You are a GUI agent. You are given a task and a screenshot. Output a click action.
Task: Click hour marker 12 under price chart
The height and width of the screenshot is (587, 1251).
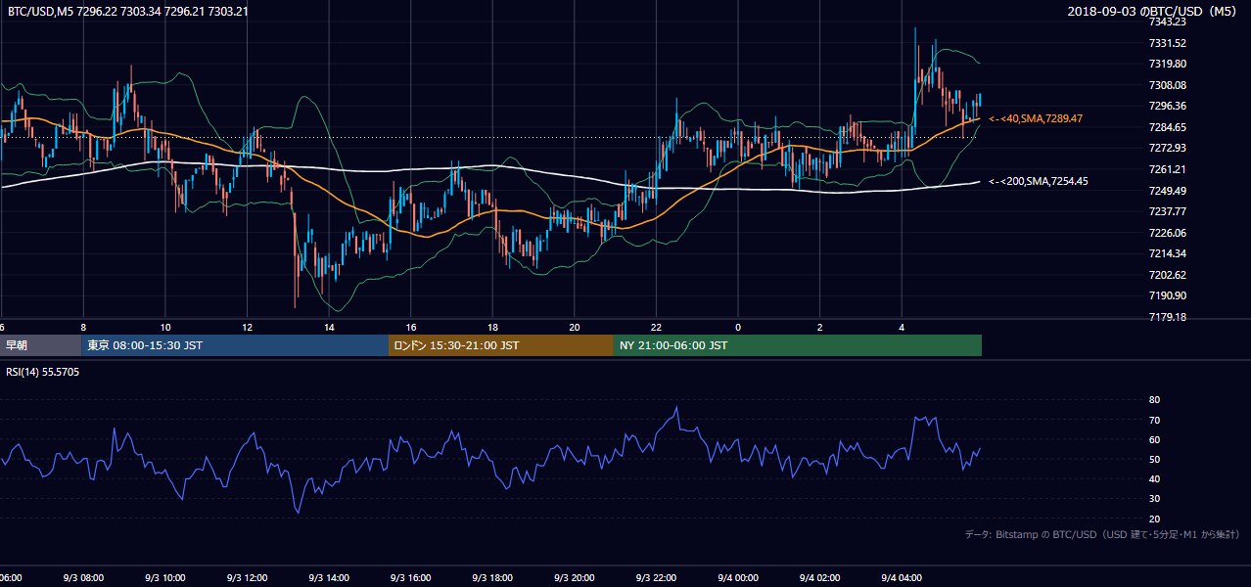point(247,327)
